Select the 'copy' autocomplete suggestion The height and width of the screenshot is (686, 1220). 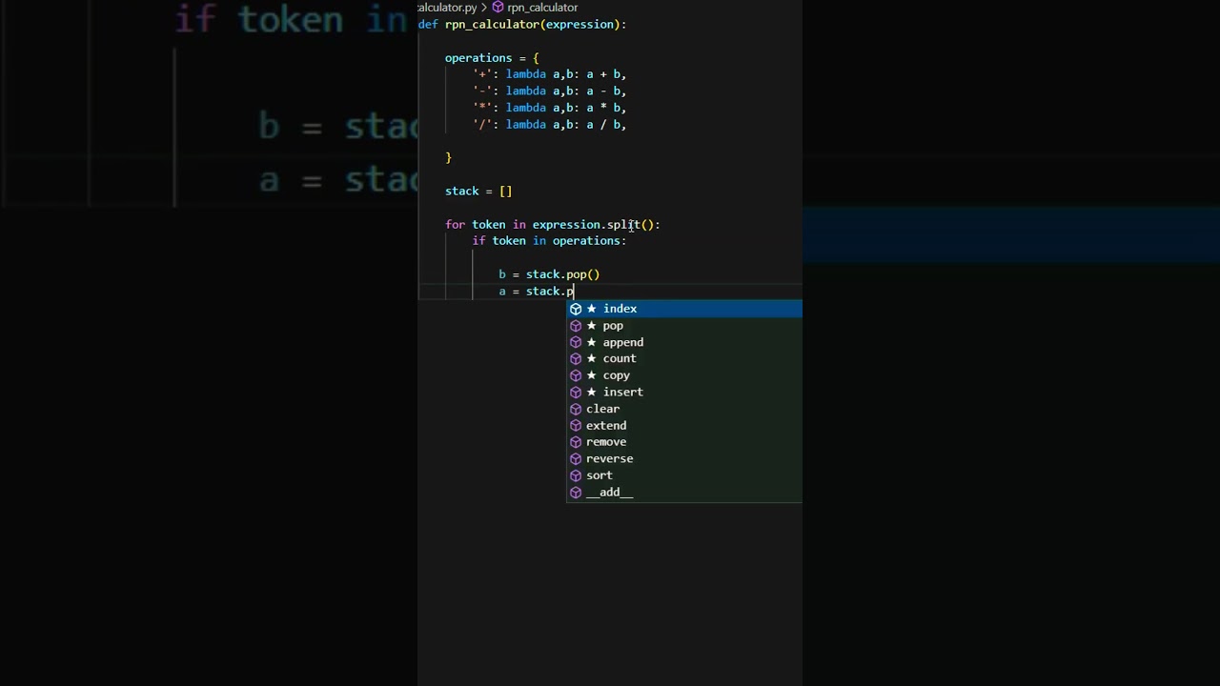pyautogui.click(x=684, y=375)
